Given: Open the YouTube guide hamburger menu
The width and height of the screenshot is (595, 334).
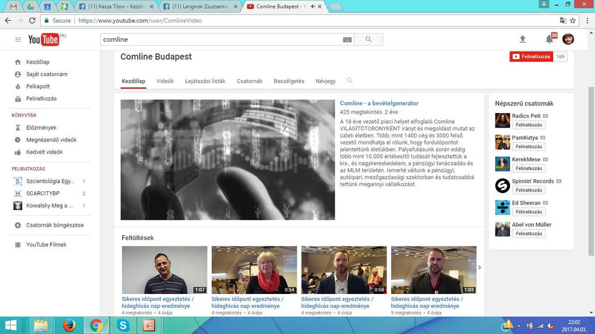Looking at the screenshot, I should (18, 39).
